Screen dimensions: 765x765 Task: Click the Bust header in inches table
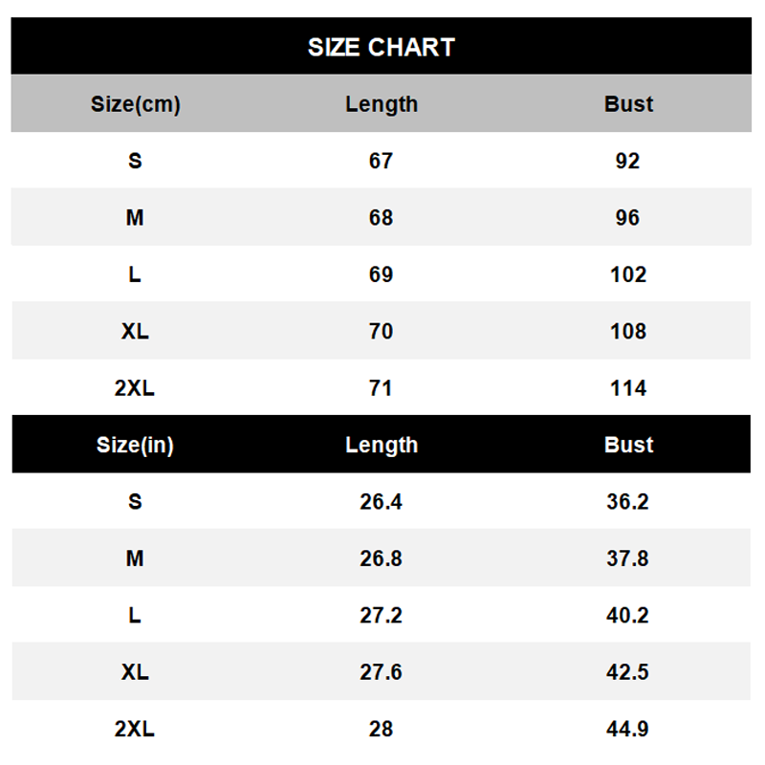(628, 445)
